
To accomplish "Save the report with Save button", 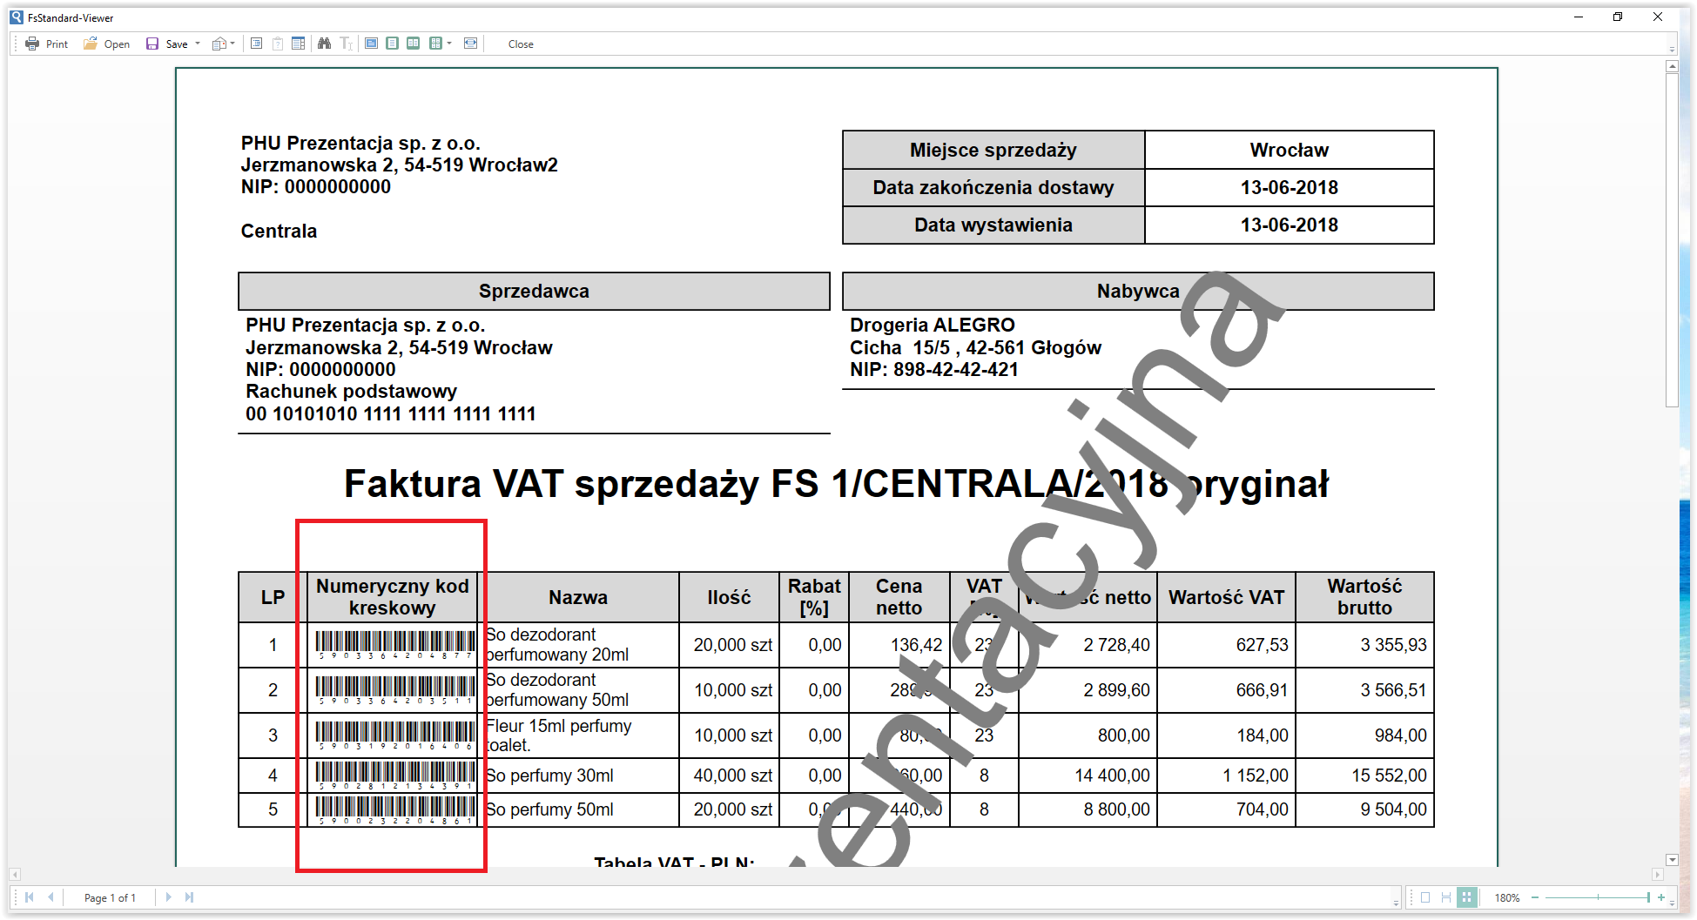I will 167,44.
